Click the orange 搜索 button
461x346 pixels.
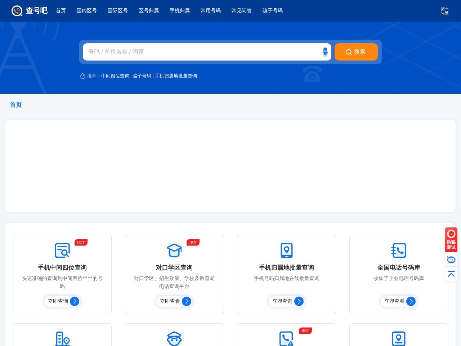click(356, 52)
